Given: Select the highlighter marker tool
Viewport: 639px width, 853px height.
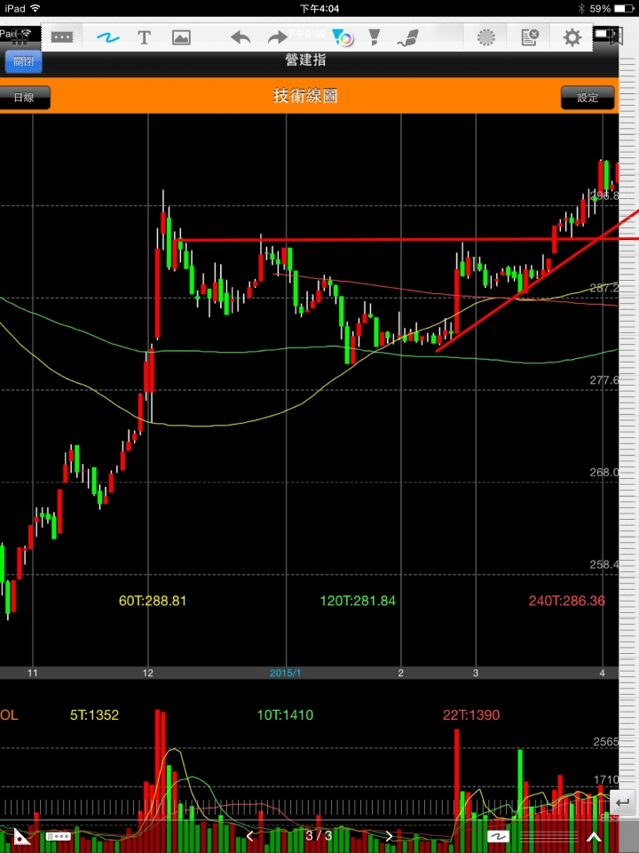Looking at the screenshot, I should 374,37.
